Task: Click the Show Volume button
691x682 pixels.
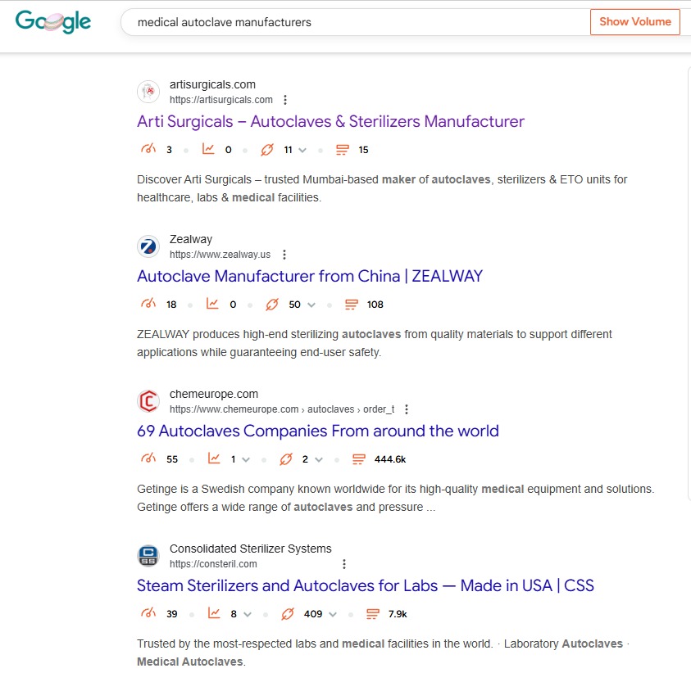Action: [x=635, y=21]
